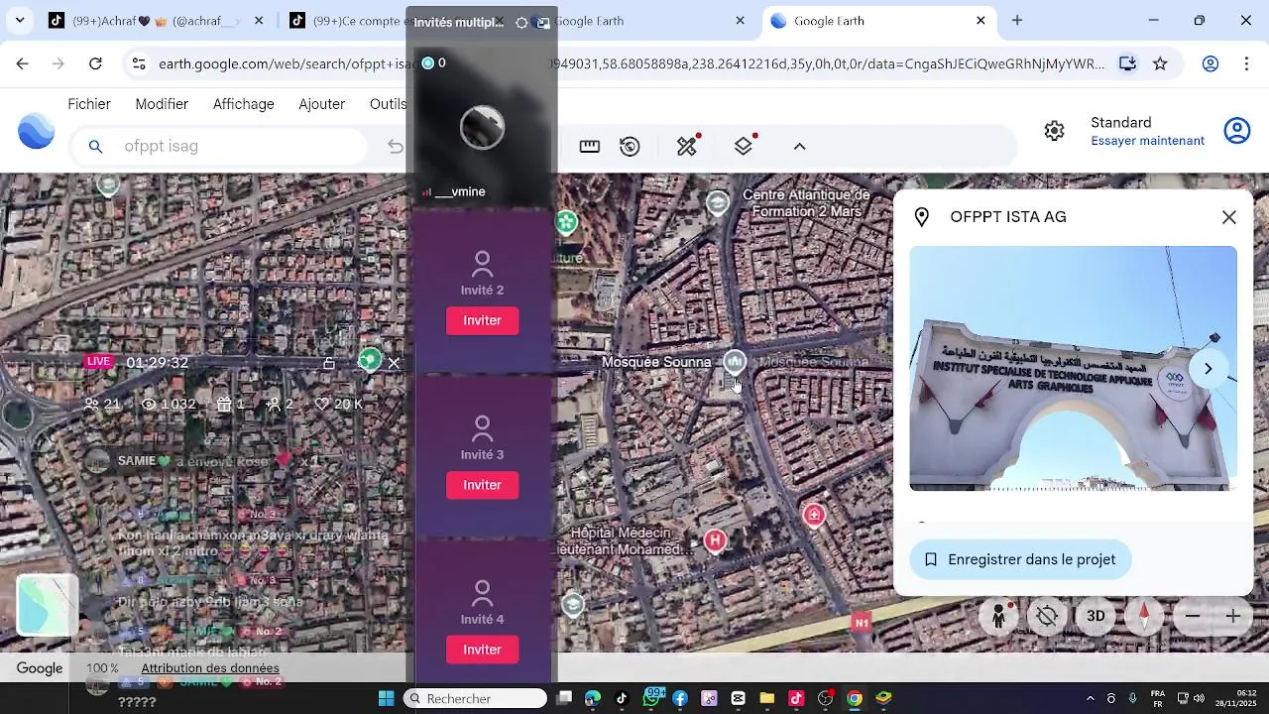Open the map layers icon
The width and height of the screenshot is (1269, 714).
click(745, 146)
